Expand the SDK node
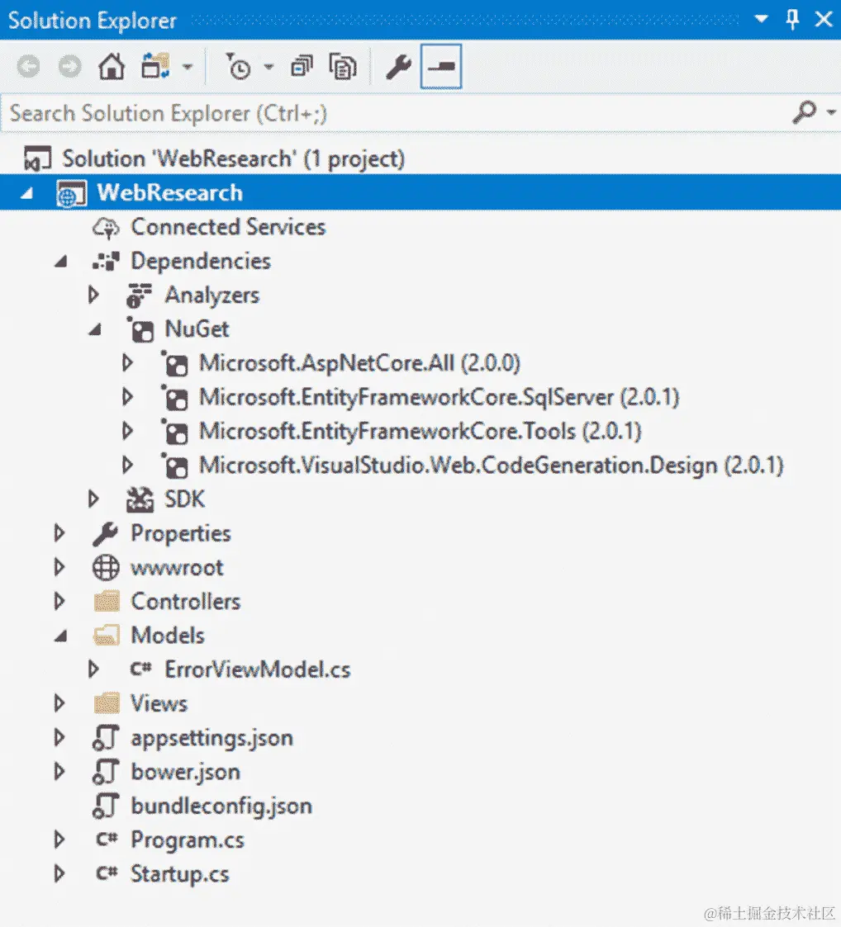Viewport: 841px width, 927px height. click(93, 499)
